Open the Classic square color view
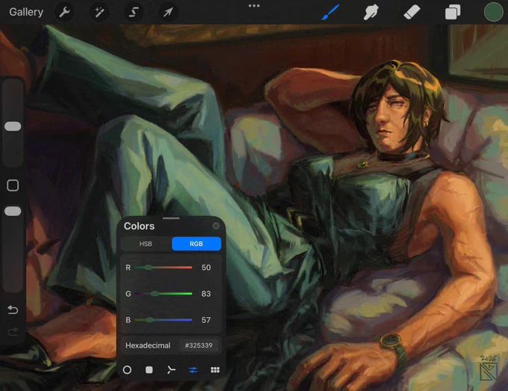Screen dimensions: 508x391 click(x=149, y=370)
